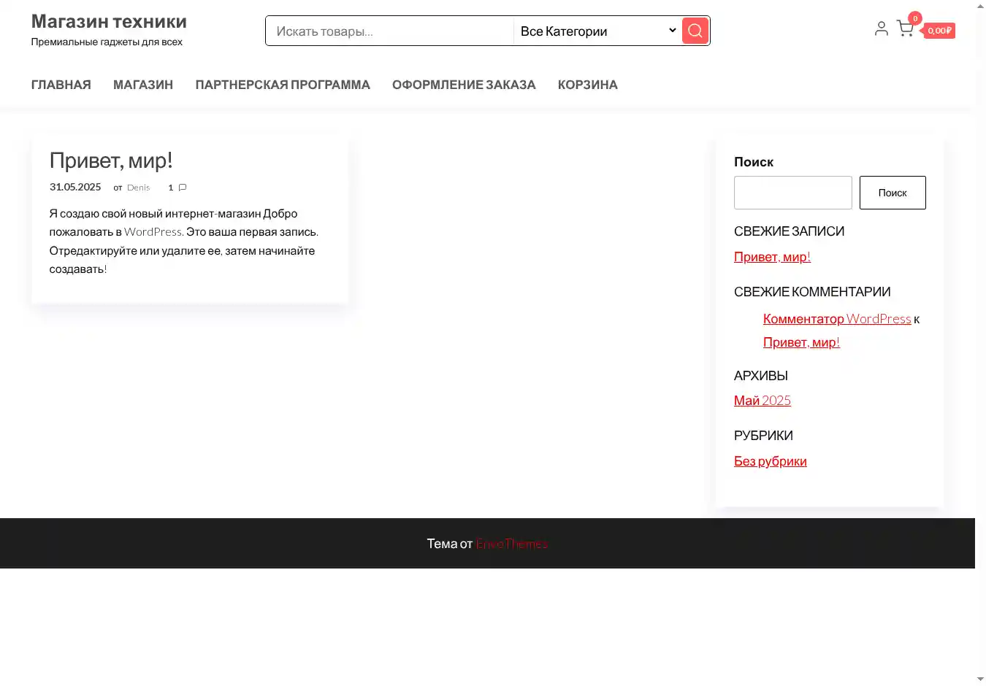
Task: Navigate to ОФОРМЛЕНИЕ ЗАКАЗА page
Action: (x=464, y=85)
